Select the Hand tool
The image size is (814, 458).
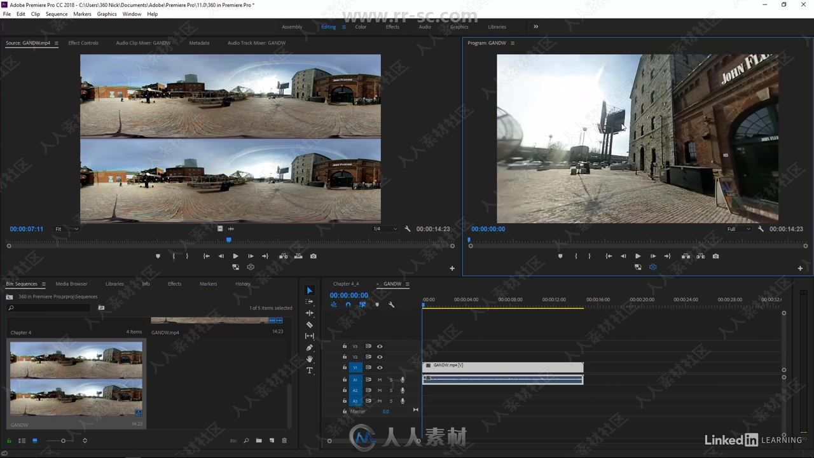point(310,359)
